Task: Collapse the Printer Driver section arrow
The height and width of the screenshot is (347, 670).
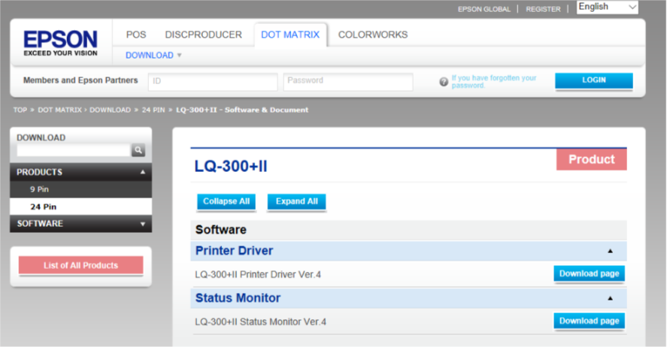Action: (610, 251)
